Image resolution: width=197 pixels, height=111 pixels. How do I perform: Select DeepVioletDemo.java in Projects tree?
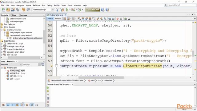(18, 18)
